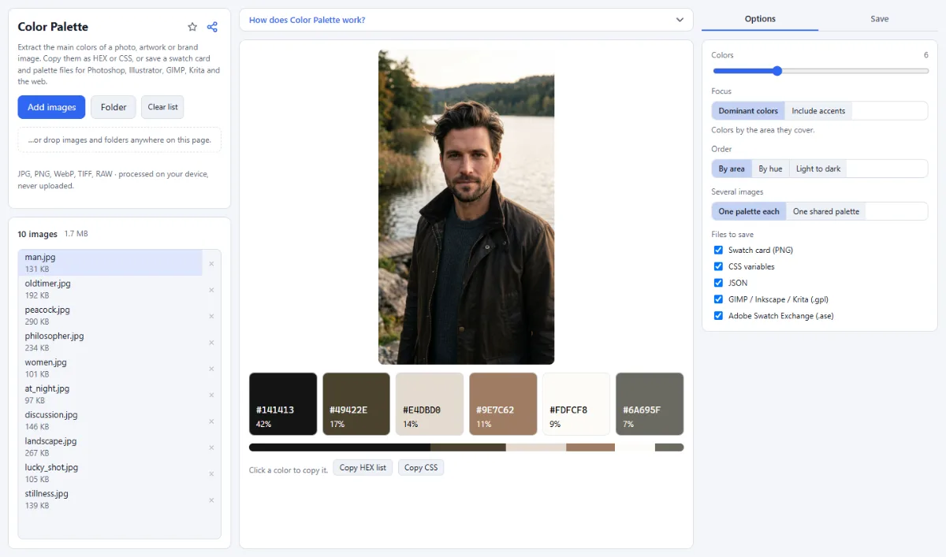Choose One shared palette option

pos(826,211)
